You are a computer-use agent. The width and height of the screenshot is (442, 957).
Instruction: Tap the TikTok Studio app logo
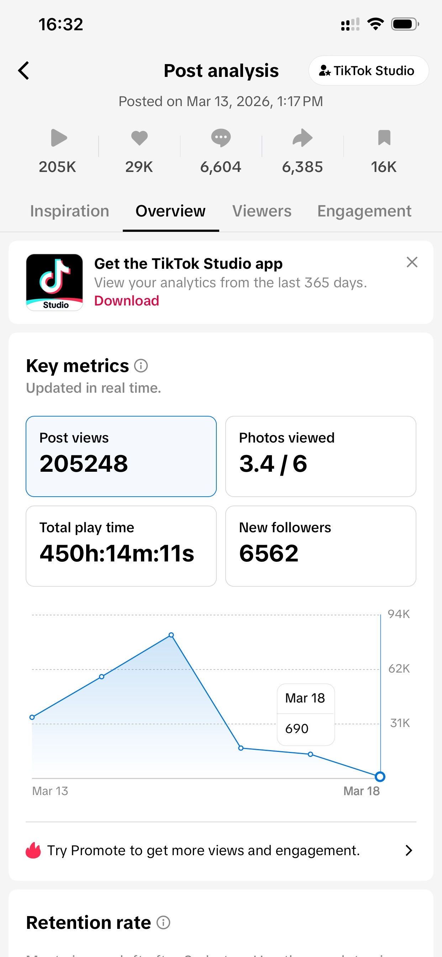(54, 282)
